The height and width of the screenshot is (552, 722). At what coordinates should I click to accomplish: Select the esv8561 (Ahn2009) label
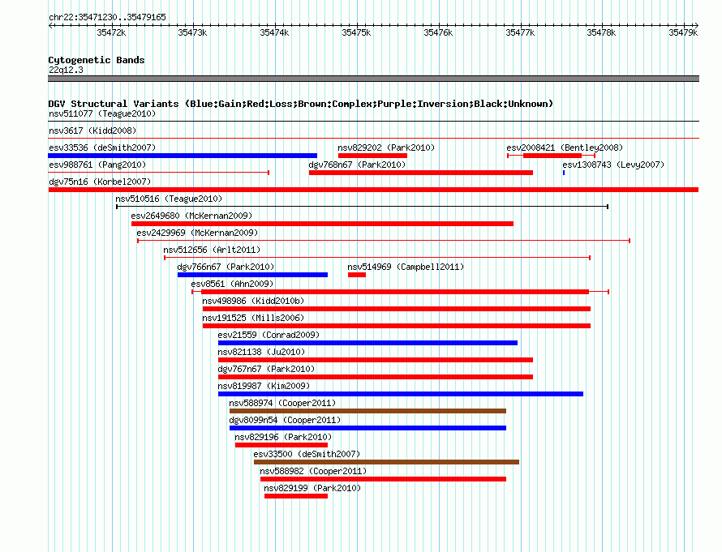click(x=232, y=284)
